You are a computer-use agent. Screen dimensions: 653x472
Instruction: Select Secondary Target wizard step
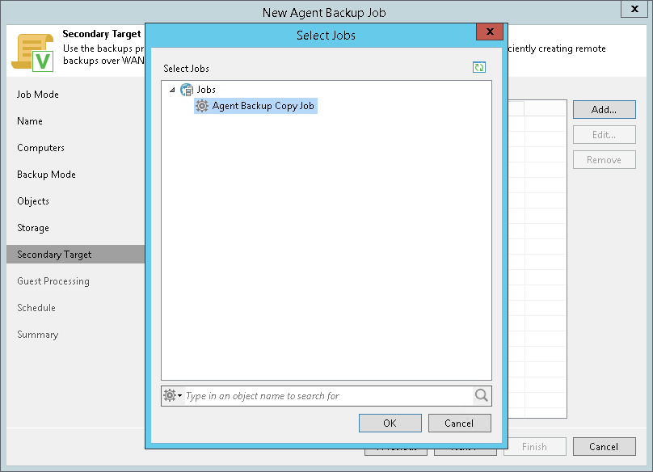[x=75, y=254]
